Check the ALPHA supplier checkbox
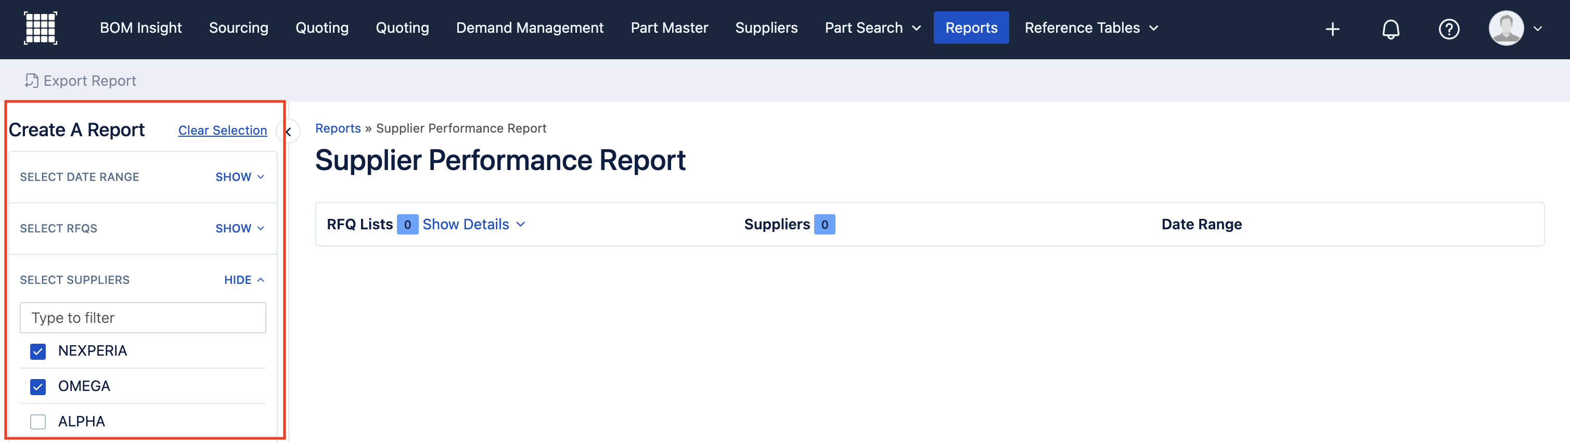Image resolution: width=1570 pixels, height=443 pixels. (x=38, y=422)
